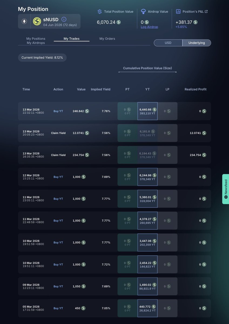Click token icon next to 1,490.02 YT
This screenshot has height=324, width=229.
point(154,285)
